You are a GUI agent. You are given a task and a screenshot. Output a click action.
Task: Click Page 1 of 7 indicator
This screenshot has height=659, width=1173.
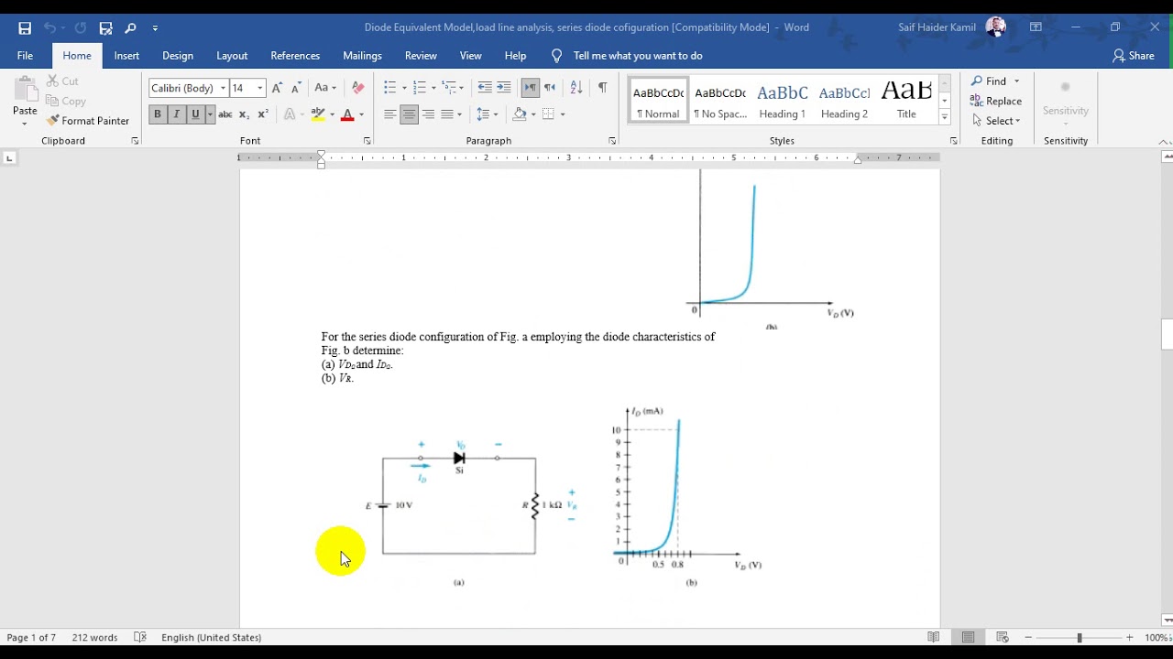(31, 637)
